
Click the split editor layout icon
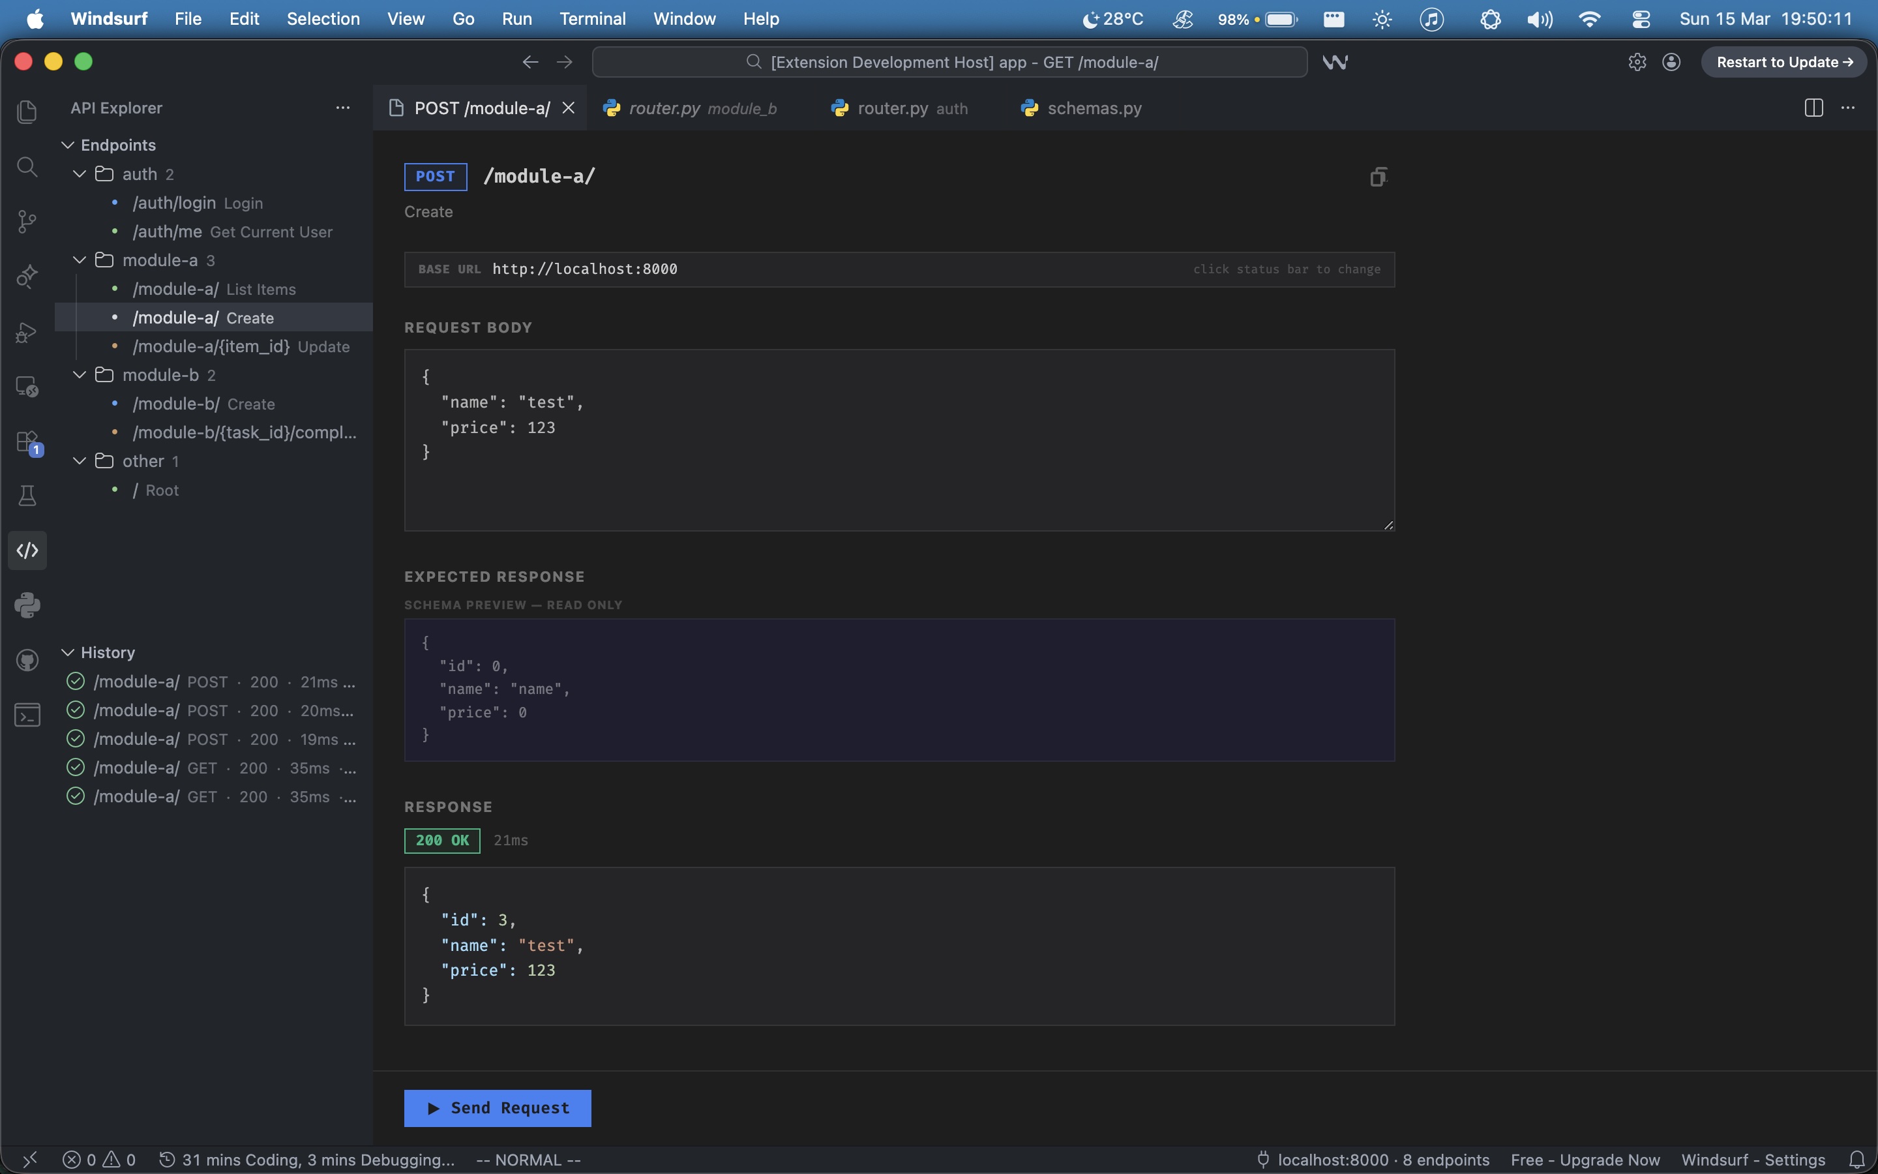[1813, 108]
